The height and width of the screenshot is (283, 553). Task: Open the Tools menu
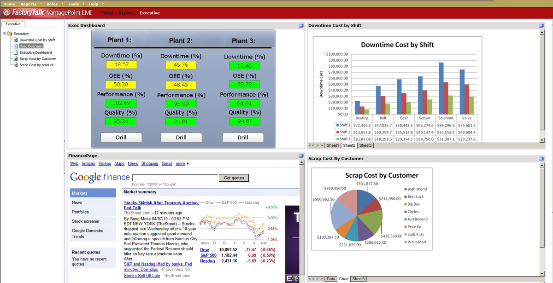pyautogui.click(x=73, y=4)
